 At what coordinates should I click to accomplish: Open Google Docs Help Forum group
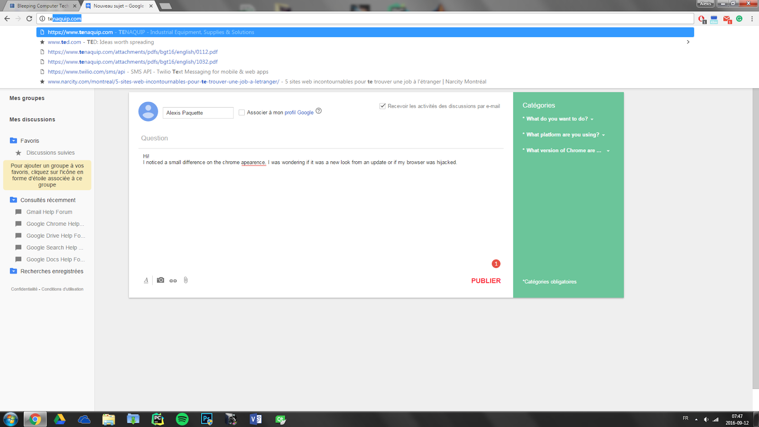[x=56, y=260]
